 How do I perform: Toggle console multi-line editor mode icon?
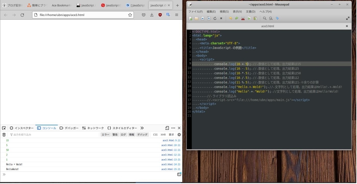[179, 175]
